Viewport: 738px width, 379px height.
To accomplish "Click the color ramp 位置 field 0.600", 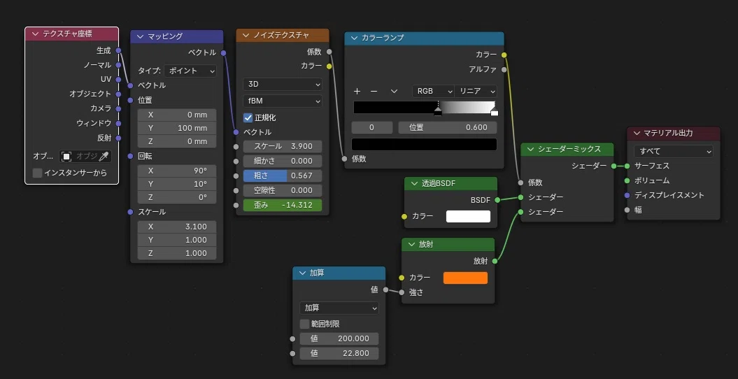I will tap(448, 127).
